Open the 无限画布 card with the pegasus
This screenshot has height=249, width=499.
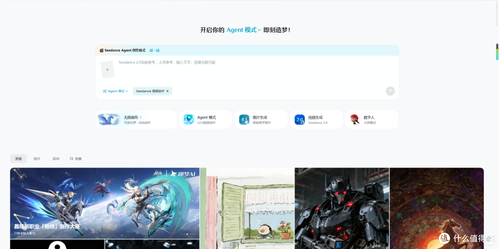click(136, 120)
